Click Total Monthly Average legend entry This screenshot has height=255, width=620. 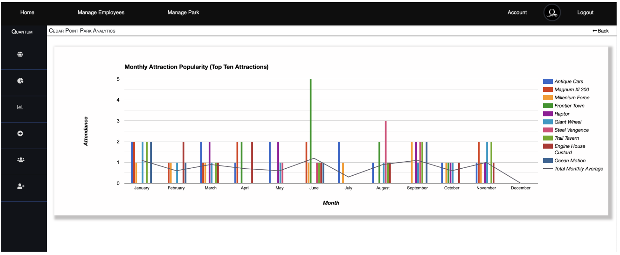[578, 169]
